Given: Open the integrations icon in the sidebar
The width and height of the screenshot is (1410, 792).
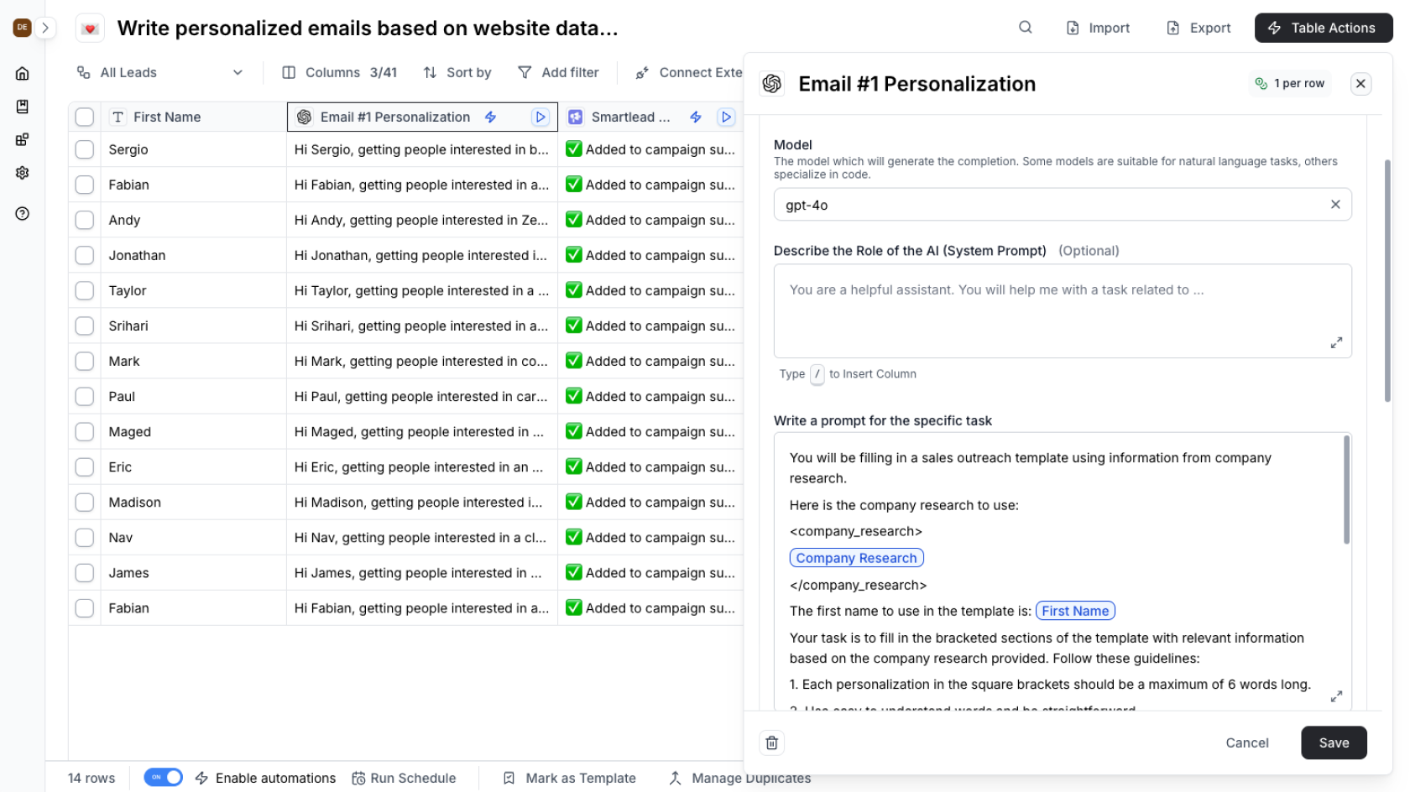Looking at the screenshot, I should [x=23, y=139].
